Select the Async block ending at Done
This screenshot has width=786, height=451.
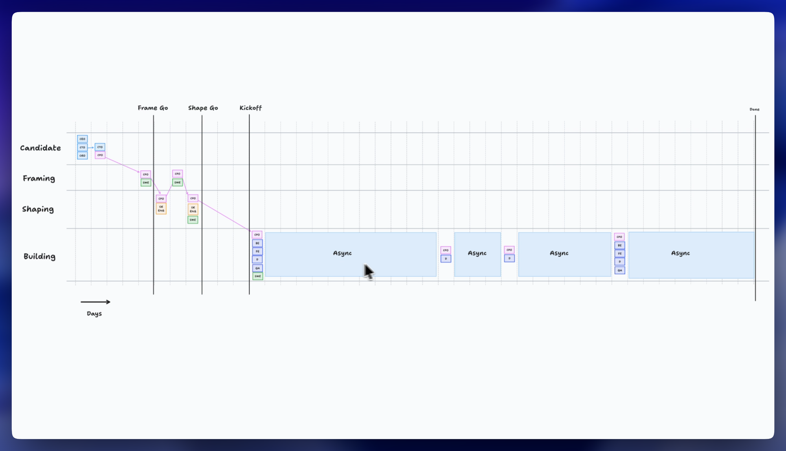coord(691,255)
